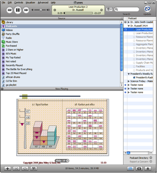The width and height of the screenshot is (157, 173).
Task: Select Videos source
Action: click(60, 30)
